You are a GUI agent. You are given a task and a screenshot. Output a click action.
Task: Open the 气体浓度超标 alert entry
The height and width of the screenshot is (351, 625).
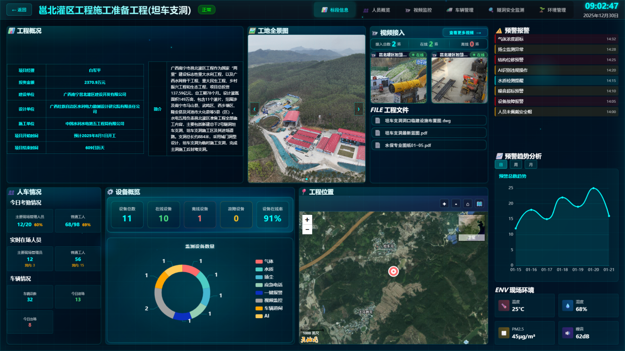556,39
